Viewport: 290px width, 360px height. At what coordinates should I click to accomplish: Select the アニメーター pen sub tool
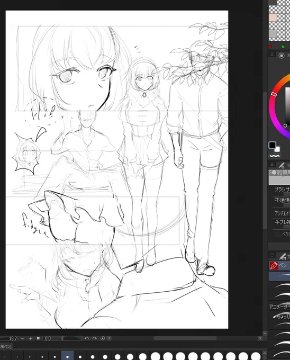tap(279, 307)
